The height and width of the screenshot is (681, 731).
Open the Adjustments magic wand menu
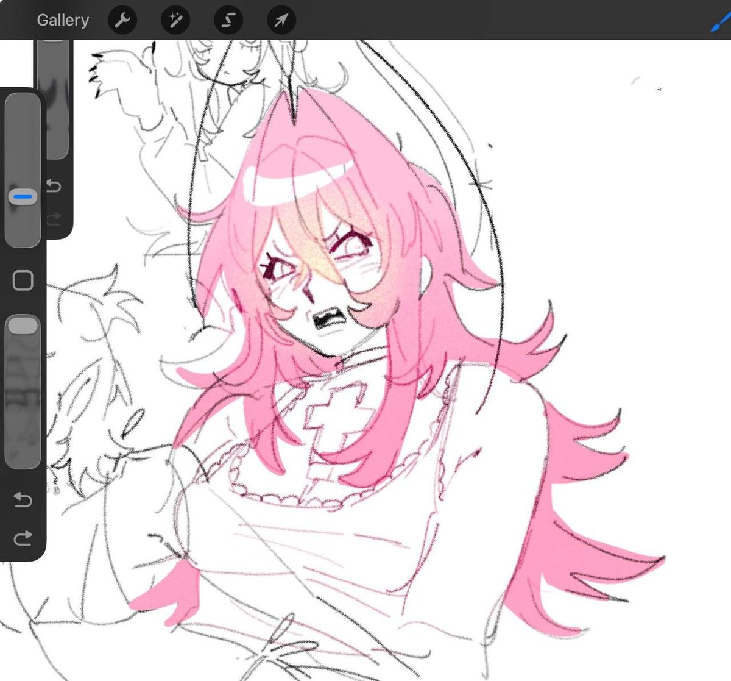(175, 21)
